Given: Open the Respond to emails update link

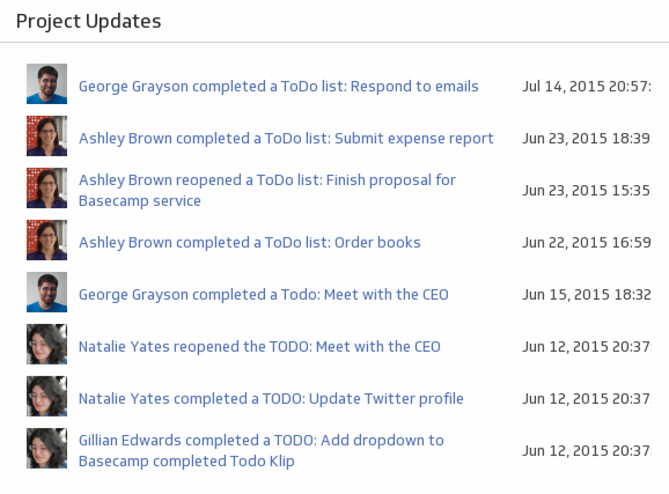Looking at the screenshot, I should tap(278, 86).
